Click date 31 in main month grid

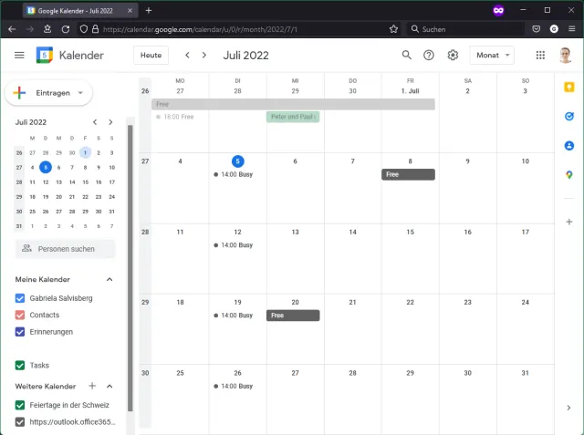(x=525, y=373)
